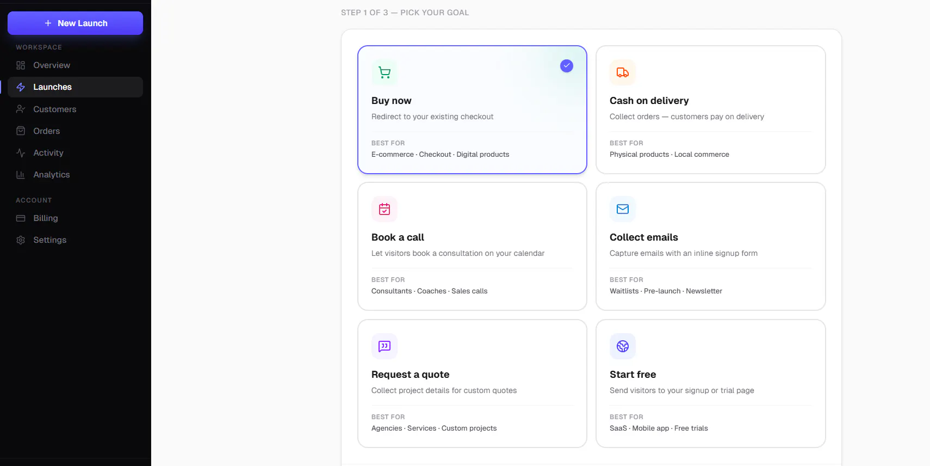Choose the Collect emails goal

coord(711,246)
